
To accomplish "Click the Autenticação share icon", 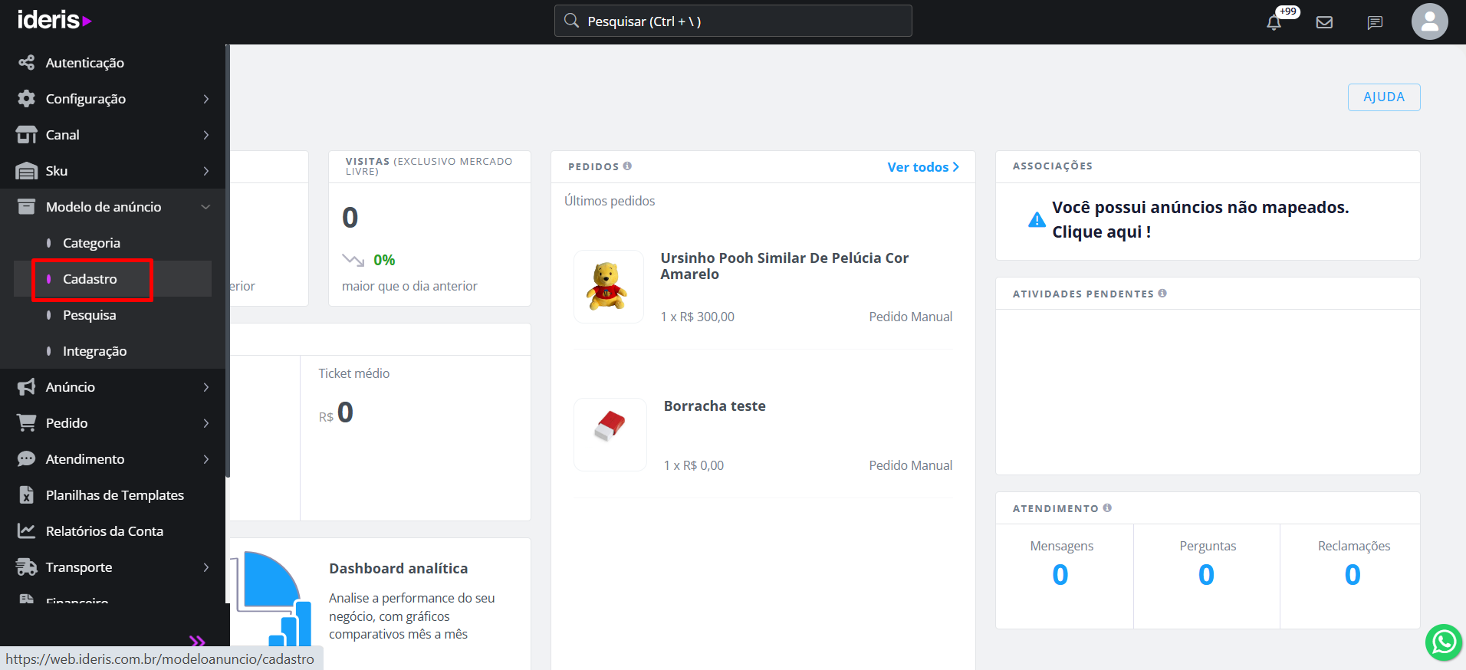I will coord(27,63).
